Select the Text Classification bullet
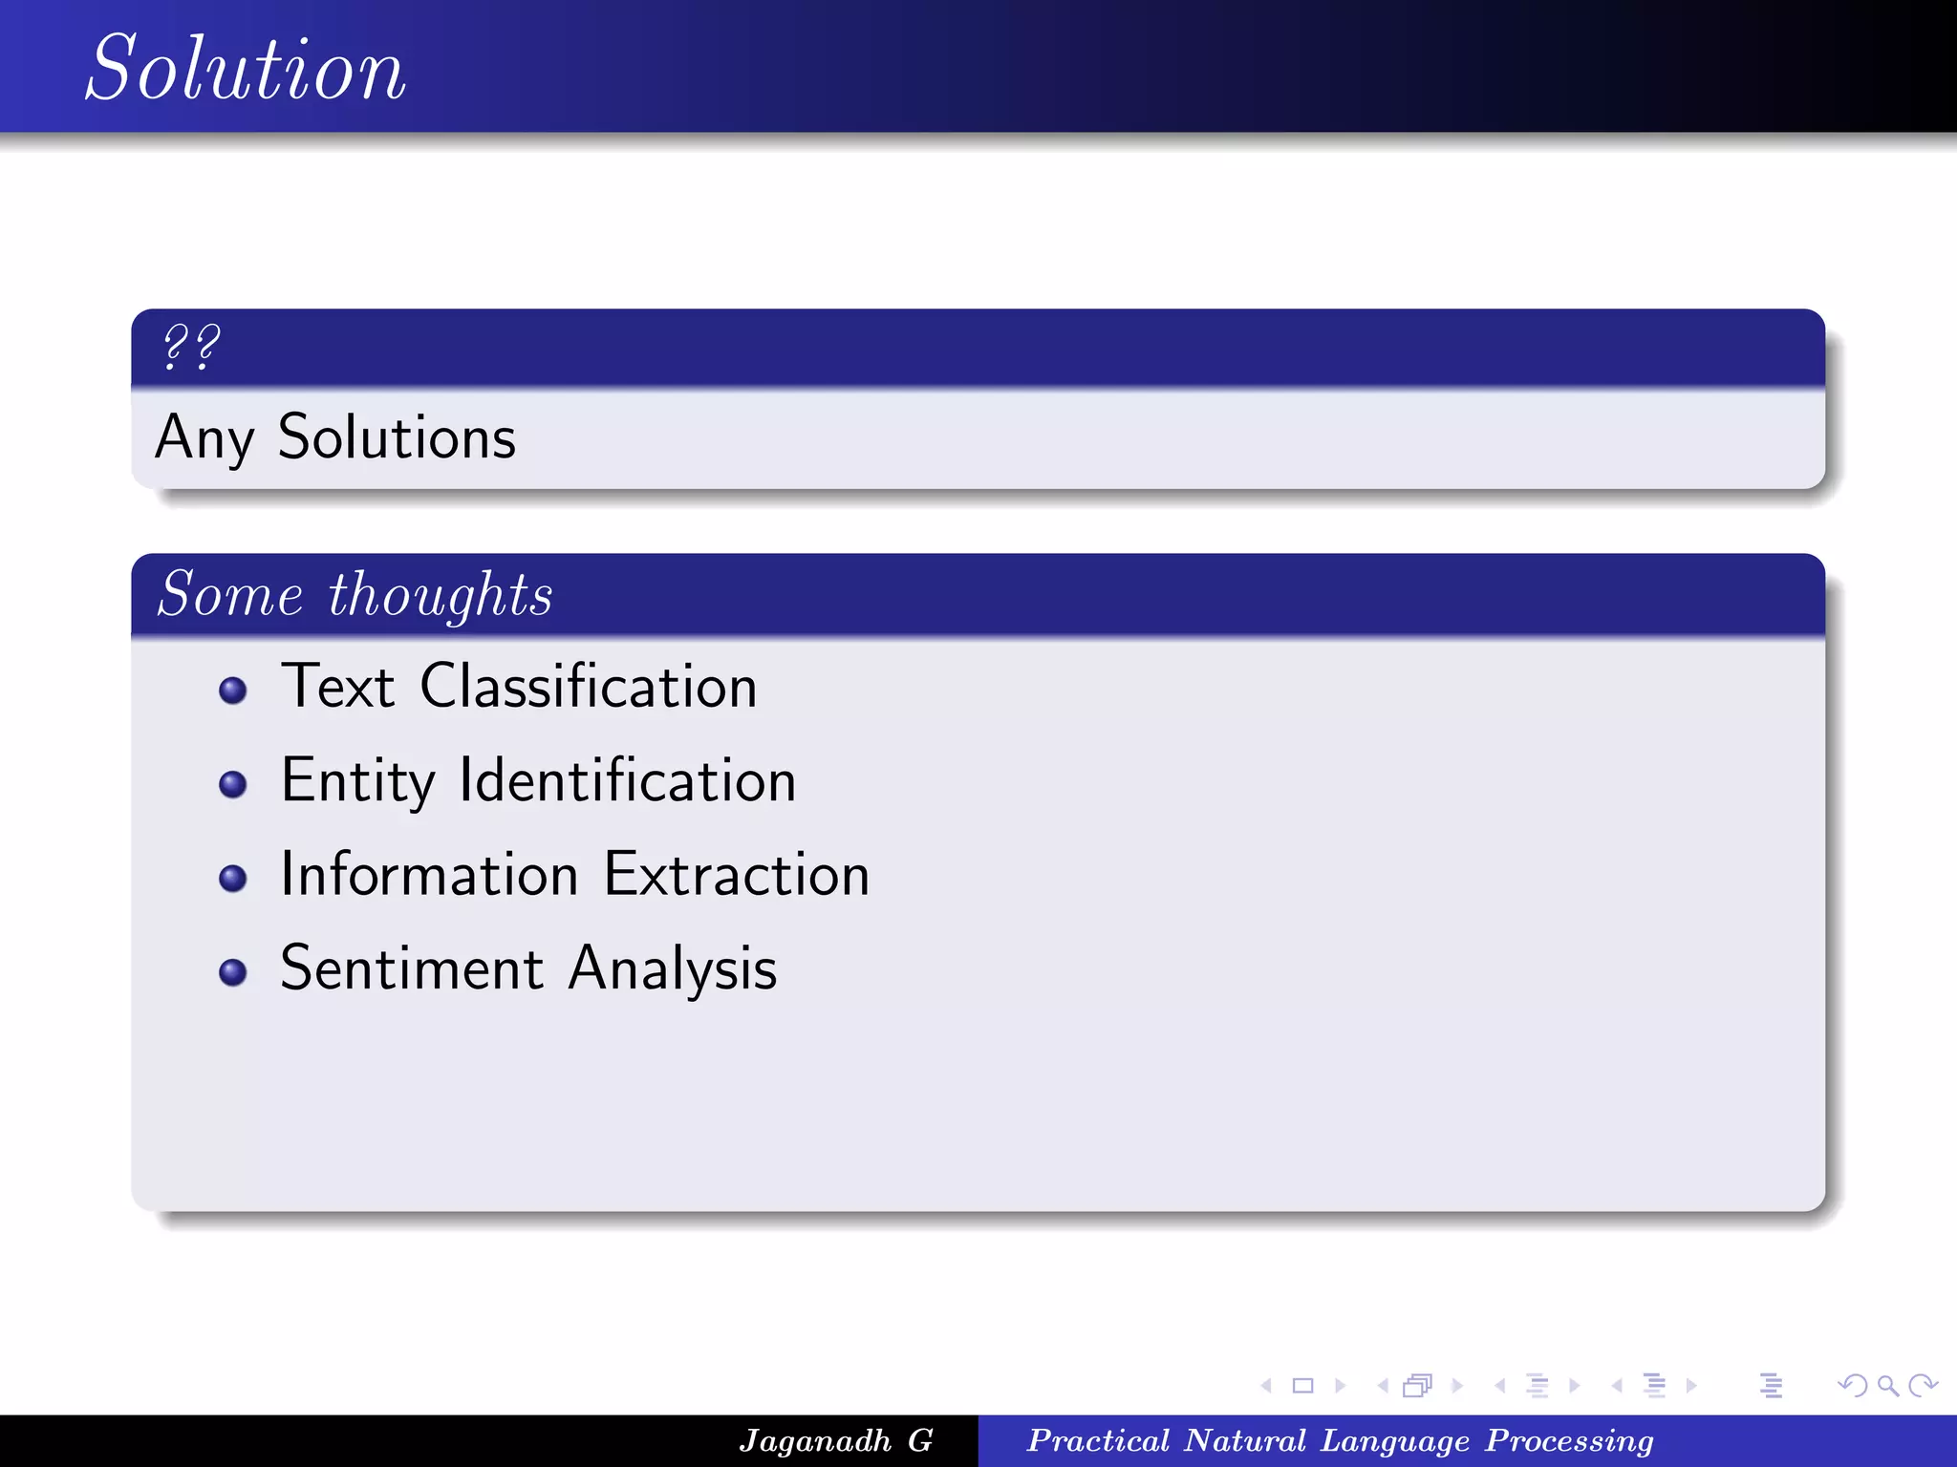This screenshot has width=1957, height=1467. pos(519,686)
